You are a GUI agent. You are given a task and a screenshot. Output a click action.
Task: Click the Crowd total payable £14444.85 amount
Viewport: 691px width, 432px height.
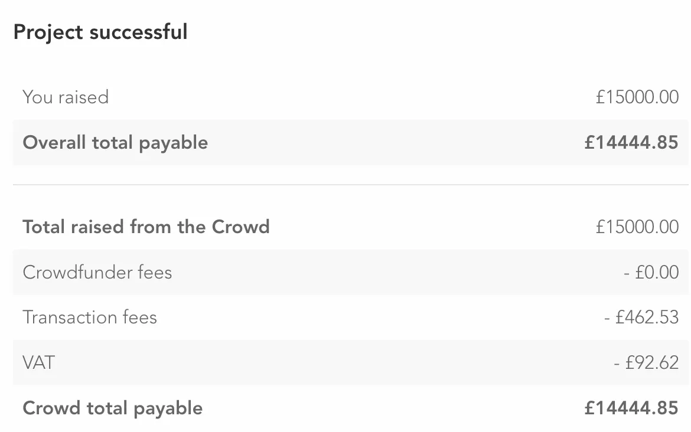[x=631, y=408]
